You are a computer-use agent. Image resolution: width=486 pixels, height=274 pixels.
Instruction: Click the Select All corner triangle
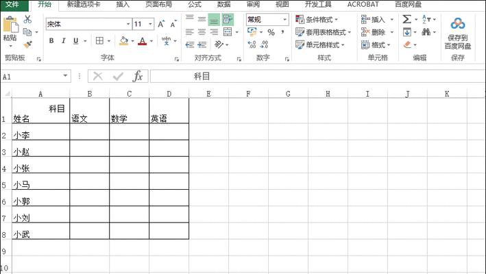point(6,93)
